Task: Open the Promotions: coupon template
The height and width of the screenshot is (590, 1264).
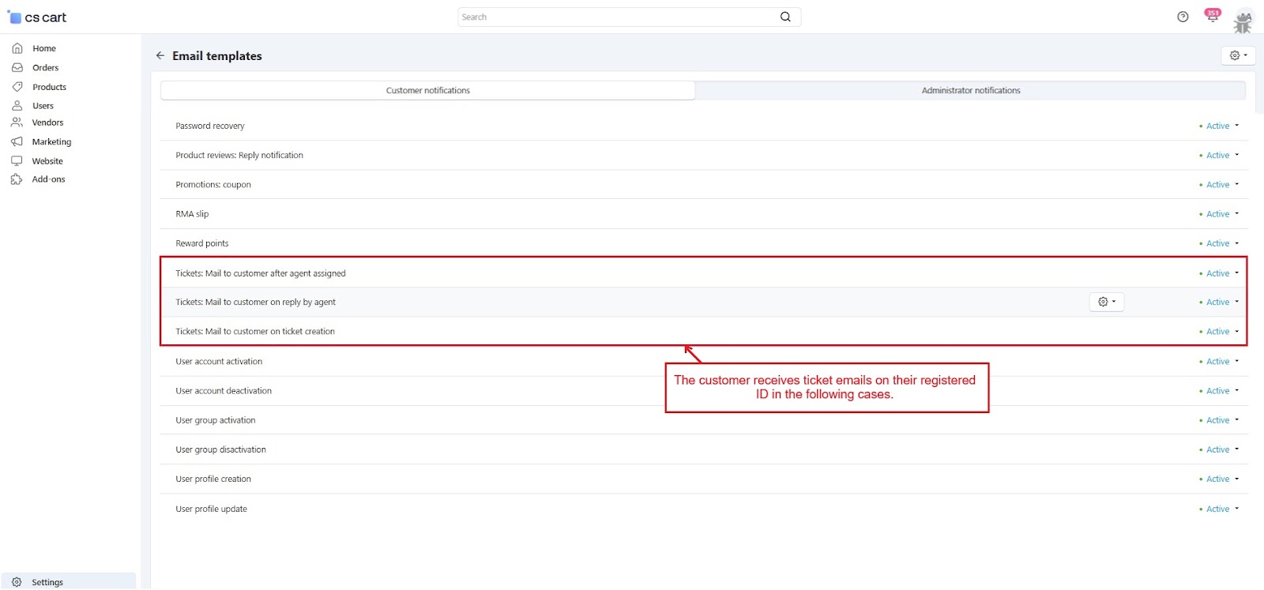Action: 213,185
